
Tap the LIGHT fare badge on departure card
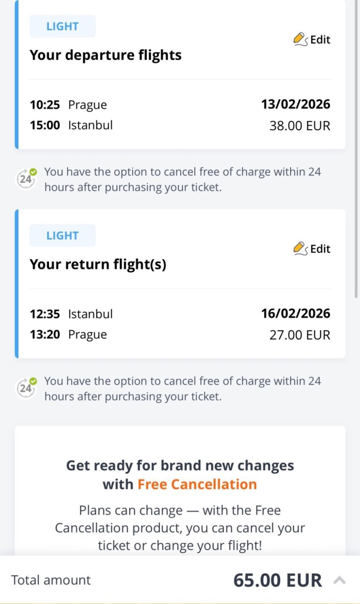(x=63, y=26)
